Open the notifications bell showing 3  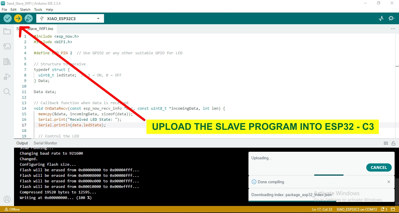[x=384, y=209]
